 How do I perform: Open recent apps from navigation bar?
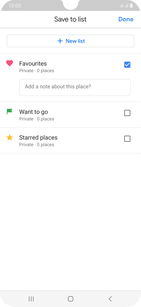[31, 299]
